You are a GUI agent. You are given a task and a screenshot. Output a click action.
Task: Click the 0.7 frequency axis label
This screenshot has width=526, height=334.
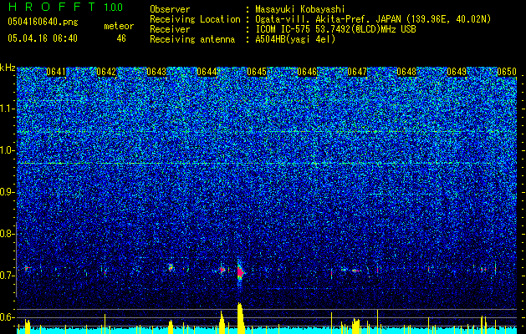[x=6, y=276]
